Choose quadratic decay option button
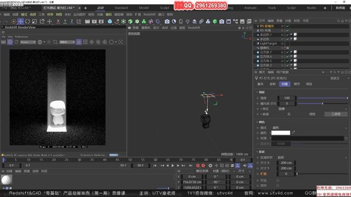This screenshot has height=197, width=351. click(x=336, y=114)
